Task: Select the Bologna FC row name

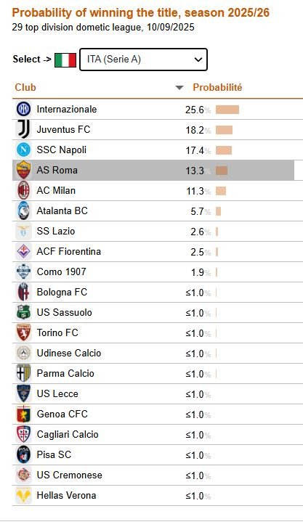Action: 62,292
